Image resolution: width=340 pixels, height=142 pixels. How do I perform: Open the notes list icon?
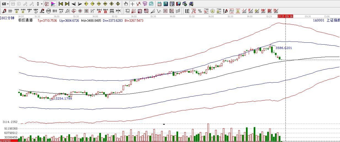(x=172, y=4)
